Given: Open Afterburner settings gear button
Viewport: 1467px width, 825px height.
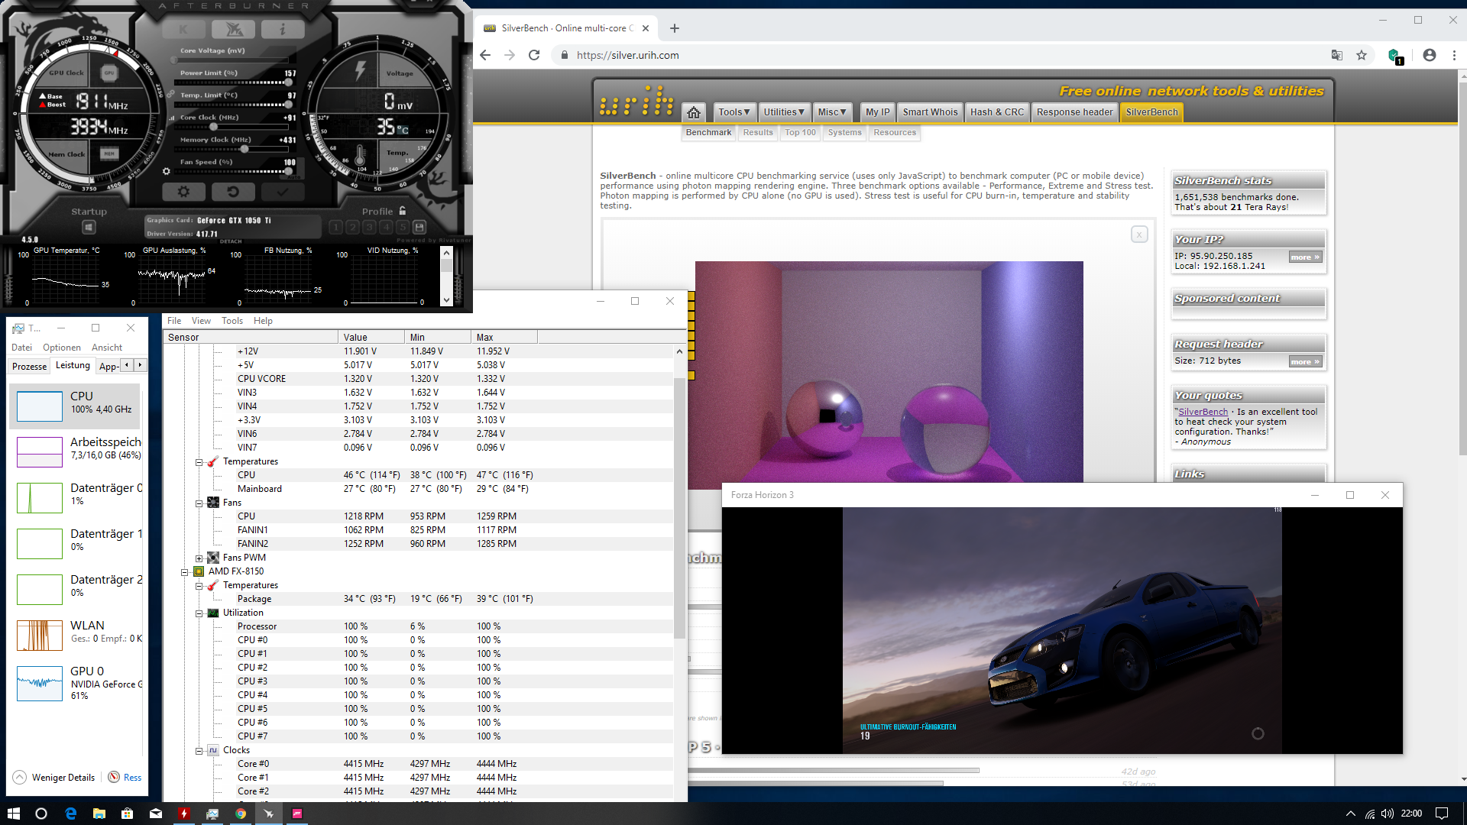Looking at the screenshot, I should (183, 192).
